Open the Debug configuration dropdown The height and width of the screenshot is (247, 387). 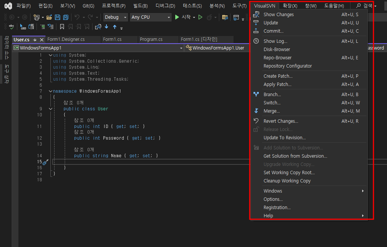click(115, 17)
